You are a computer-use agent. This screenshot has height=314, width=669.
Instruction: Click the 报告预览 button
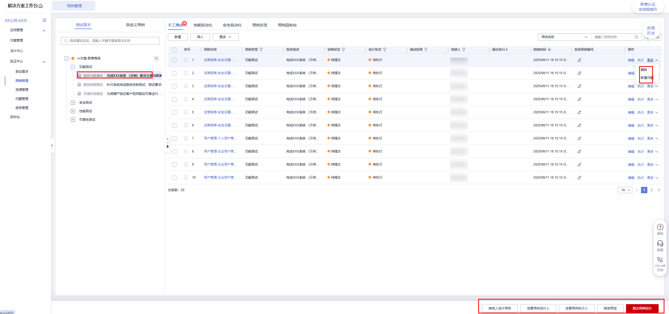tap(610, 308)
